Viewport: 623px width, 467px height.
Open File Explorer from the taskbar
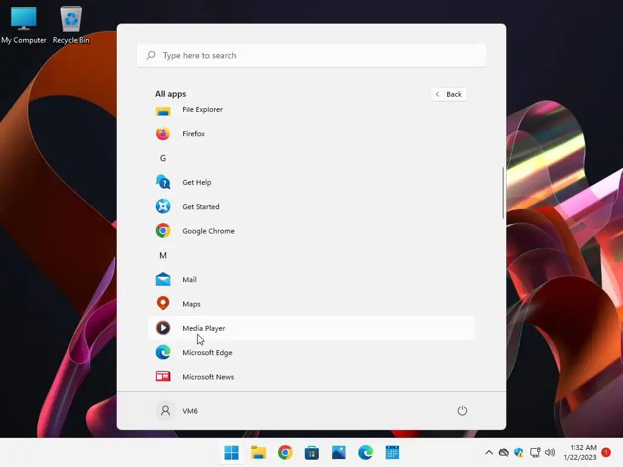(x=258, y=452)
